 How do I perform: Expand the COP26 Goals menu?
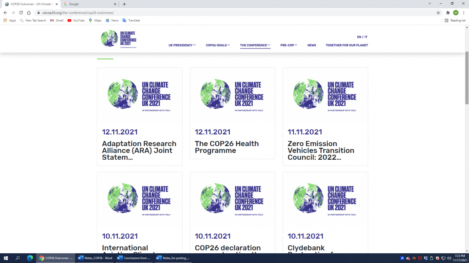click(218, 45)
